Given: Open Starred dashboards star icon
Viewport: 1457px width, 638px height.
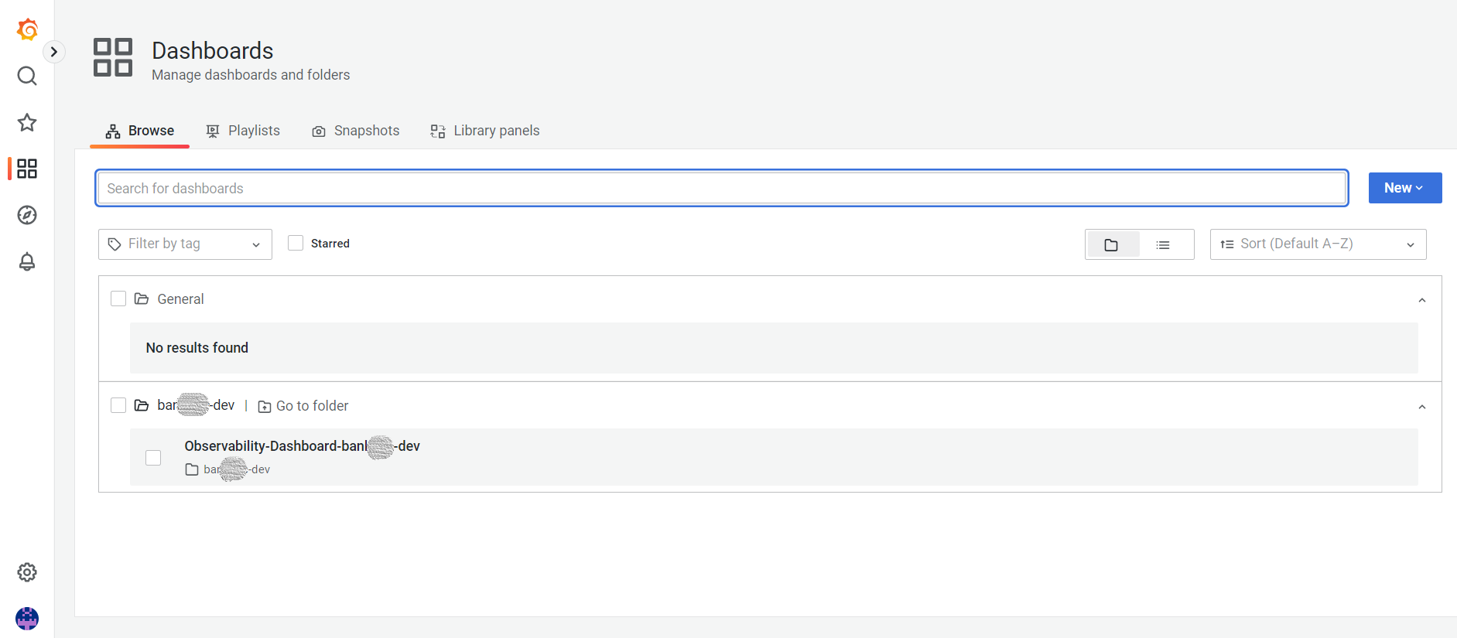Looking at the screenshot, I should (27, 122).
